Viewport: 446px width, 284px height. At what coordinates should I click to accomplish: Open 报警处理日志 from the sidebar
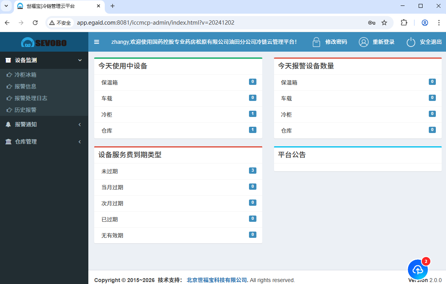pyautogui.click(x=31, y=98)
